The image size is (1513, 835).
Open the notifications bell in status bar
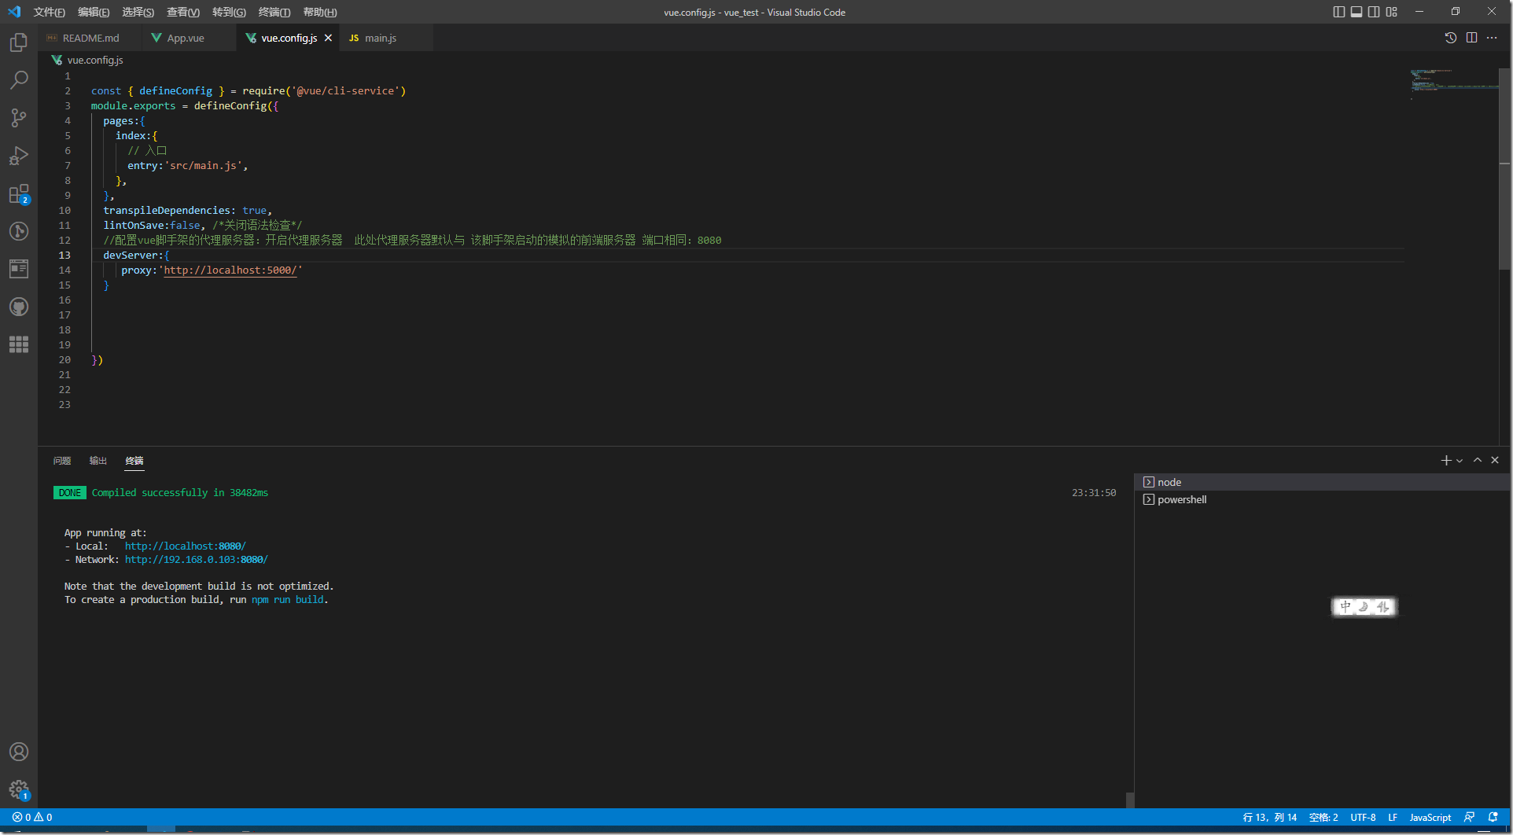(1493, 818)
